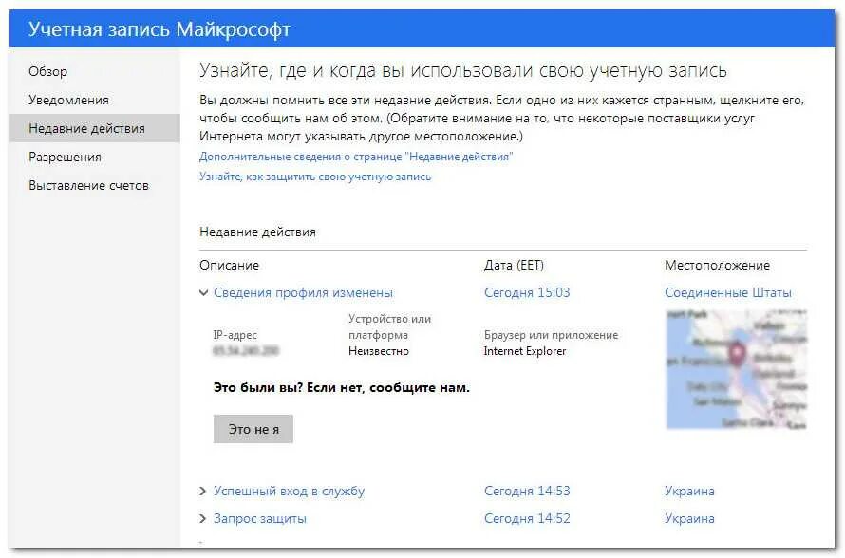Select Недавние действия sidebar item
The width and height of the screenshot is (845, 558).
94,128
